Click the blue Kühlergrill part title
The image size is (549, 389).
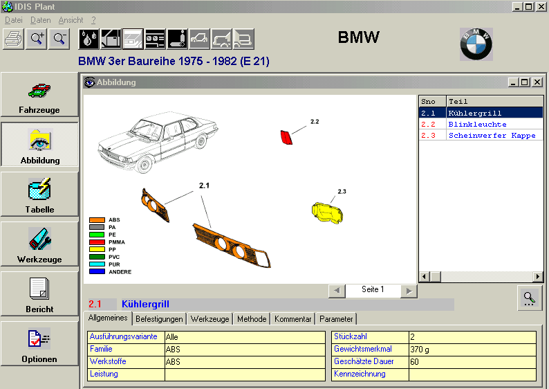145,304
